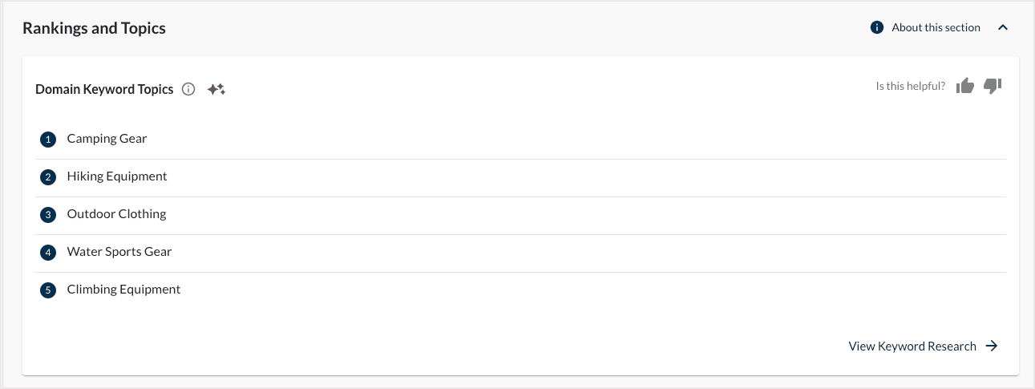Click the thumbs down unhelpful icon
Image resolution: width=1035 pixels, height=389 pixels.
coord(993,86)
